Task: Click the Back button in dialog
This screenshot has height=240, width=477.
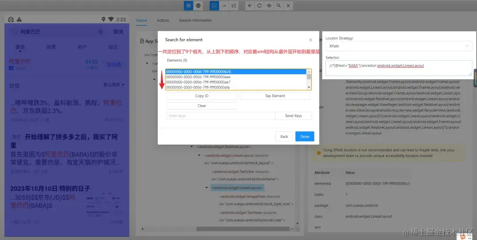Action: pos(284,137)
